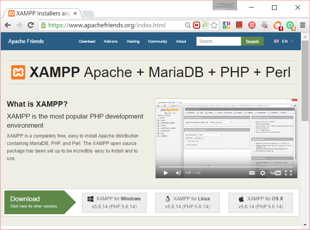Toggle closed captions on the video
Screen dimensions: 310x230
click(x=252, y=173)
